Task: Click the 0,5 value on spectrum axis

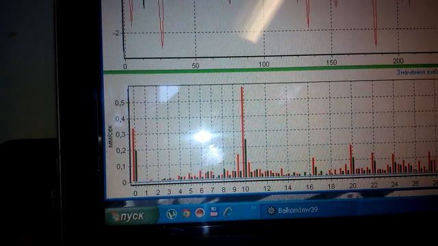Action: click(120, 103)
